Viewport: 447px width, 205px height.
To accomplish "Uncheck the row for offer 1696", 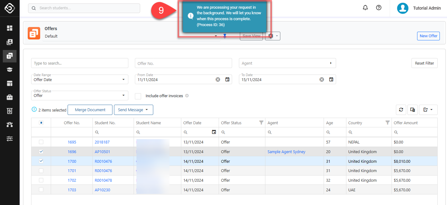I will tap(41, 152).
